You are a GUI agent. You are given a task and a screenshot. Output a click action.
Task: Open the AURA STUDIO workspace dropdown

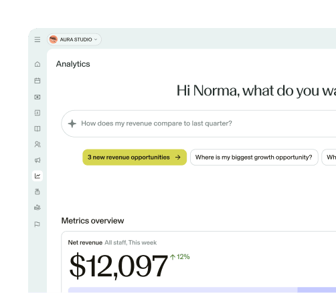74,39
